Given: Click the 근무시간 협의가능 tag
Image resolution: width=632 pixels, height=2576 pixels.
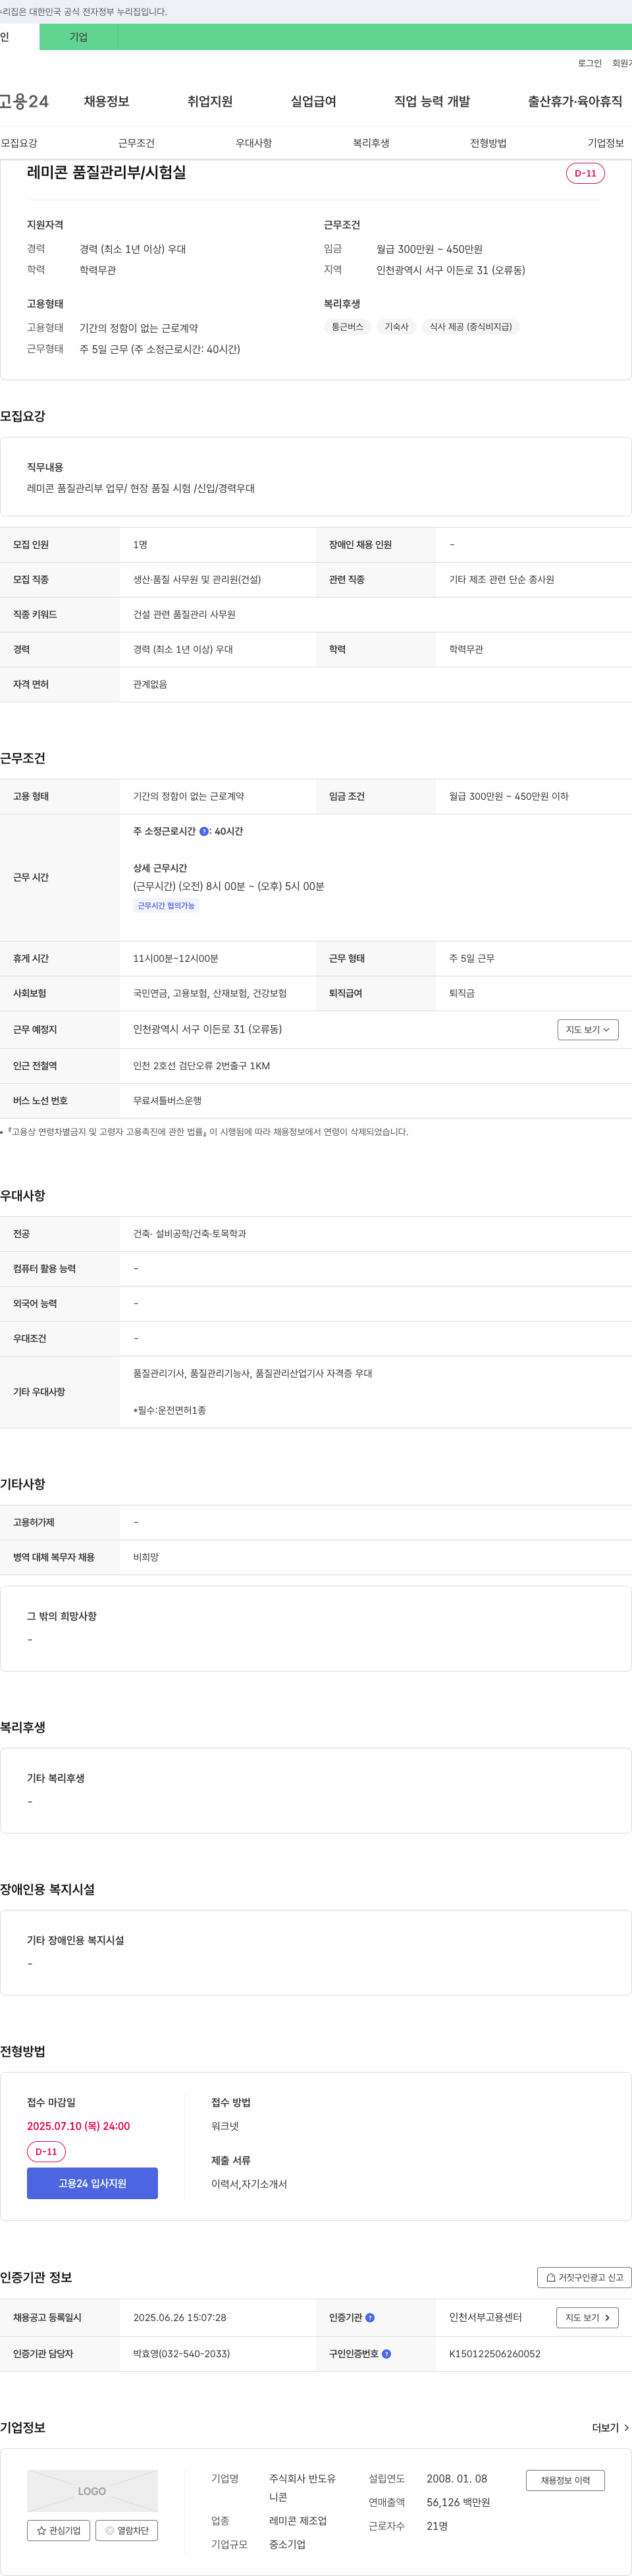Looking at the screenshot, I should coord(166,906).
